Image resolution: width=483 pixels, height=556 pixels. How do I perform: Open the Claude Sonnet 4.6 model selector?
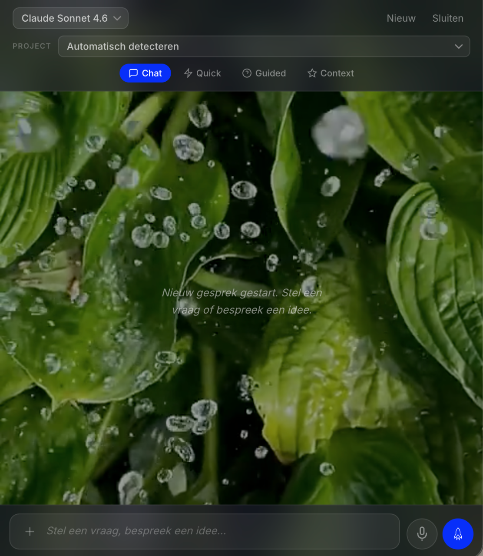tap(65, 18)
